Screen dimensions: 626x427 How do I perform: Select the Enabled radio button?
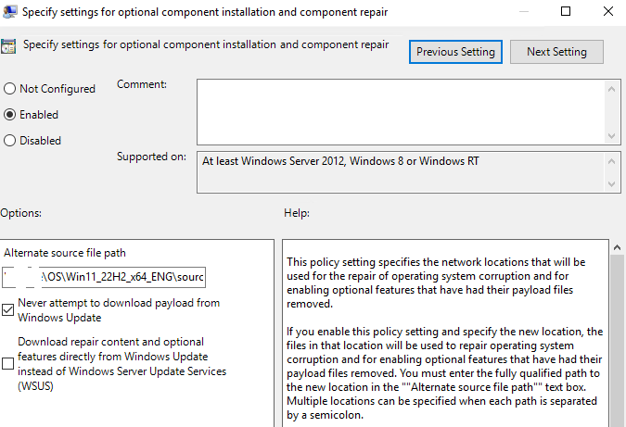coord(9,115)
